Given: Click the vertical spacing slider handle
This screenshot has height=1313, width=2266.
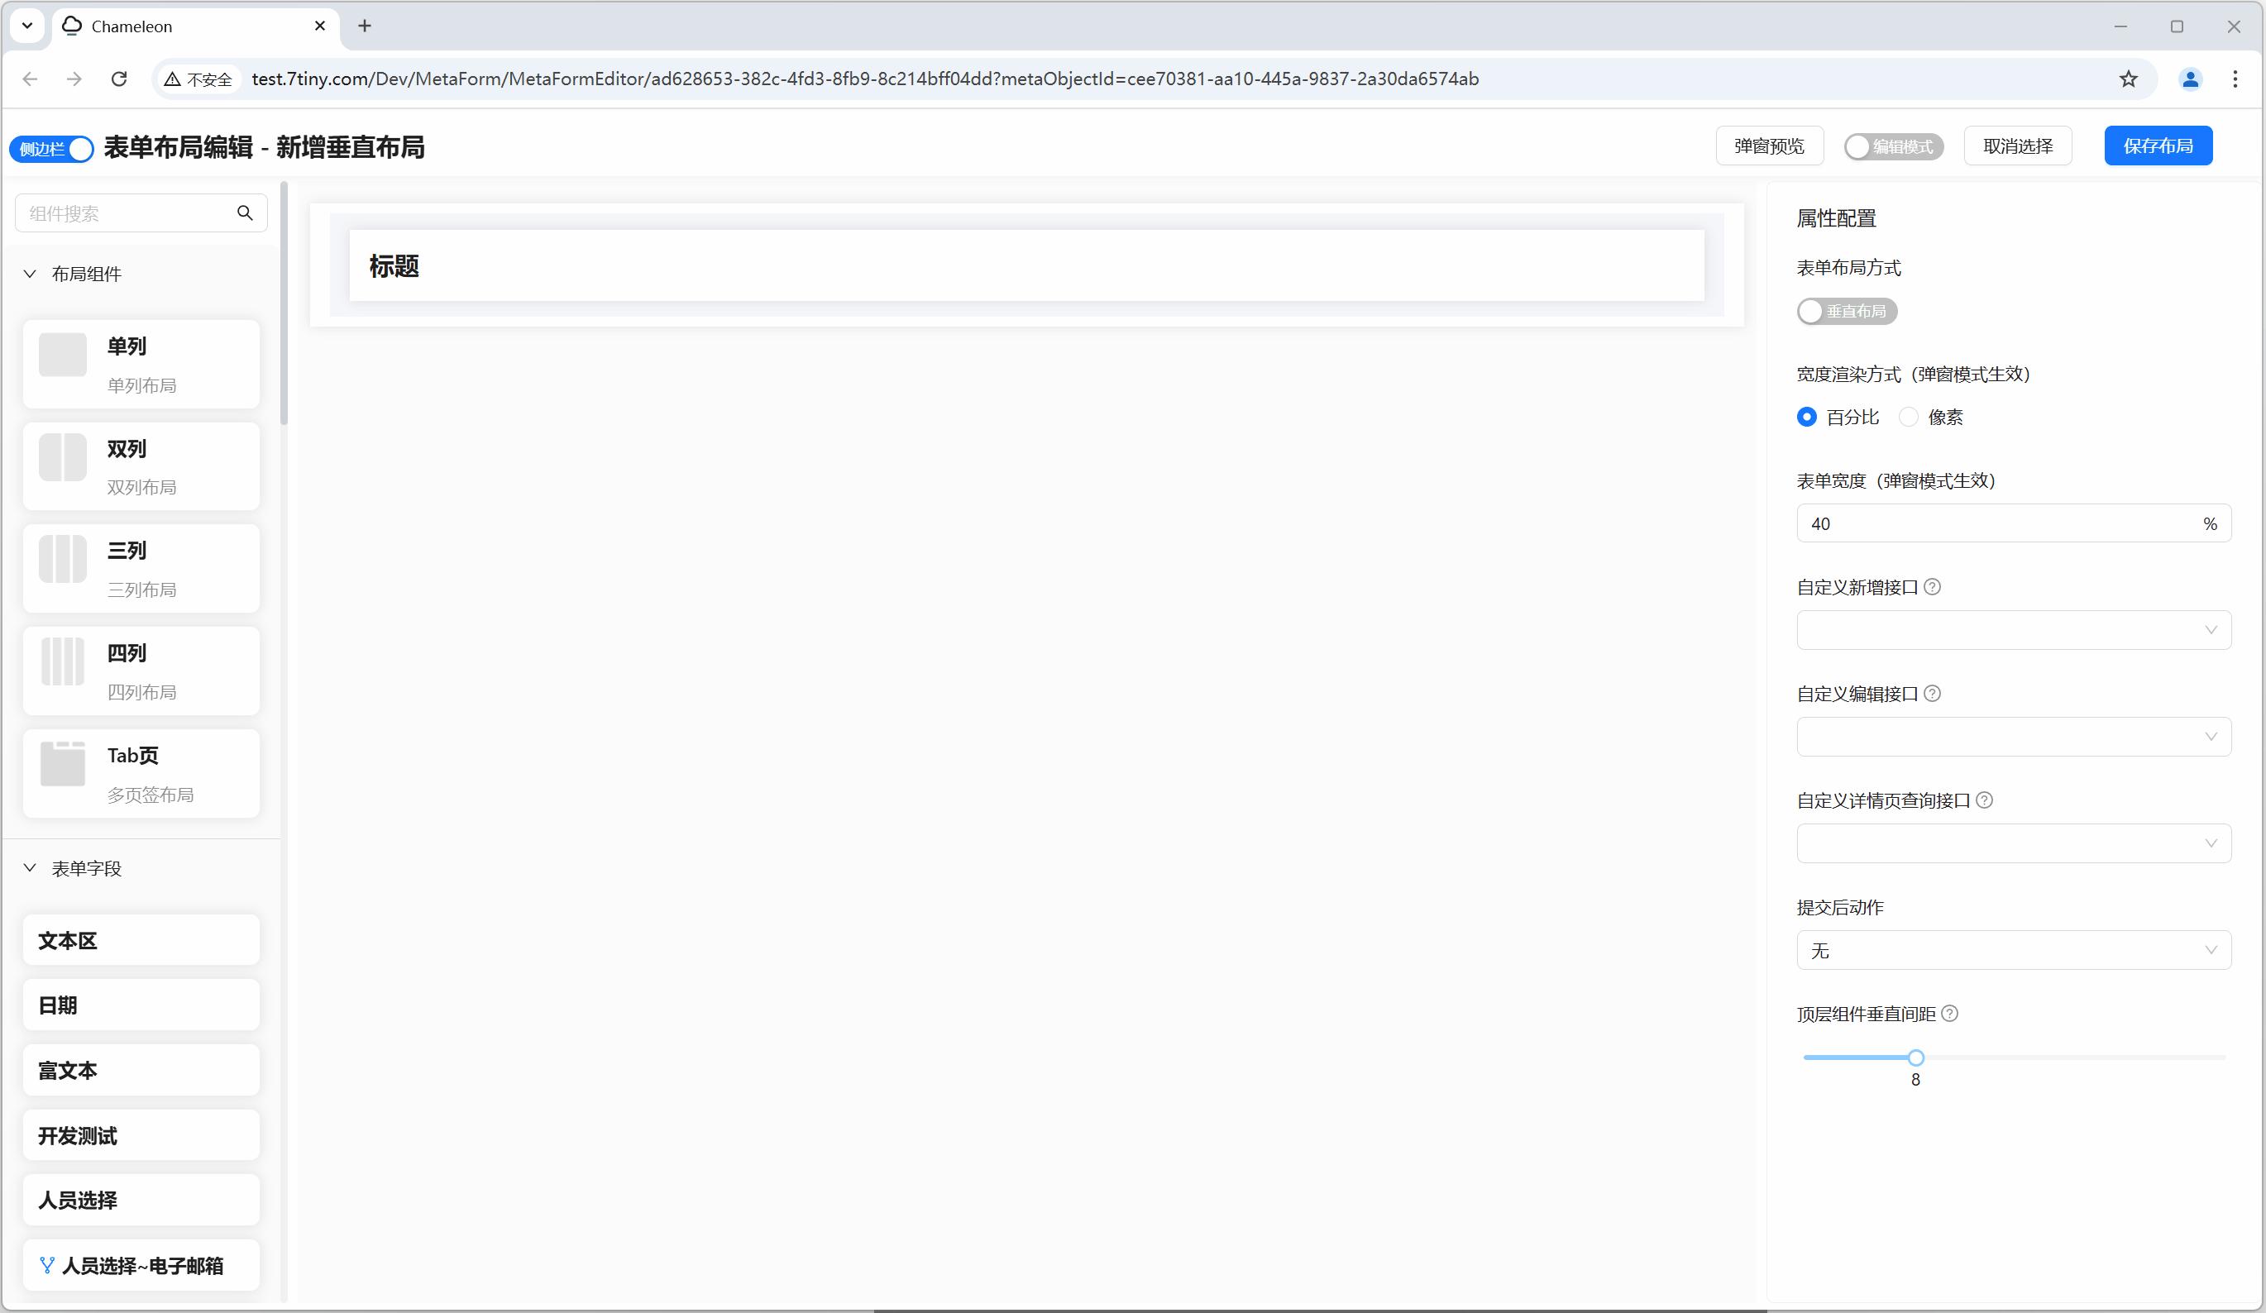Looking at the screenshot, I should (x=1916, y=1058).
